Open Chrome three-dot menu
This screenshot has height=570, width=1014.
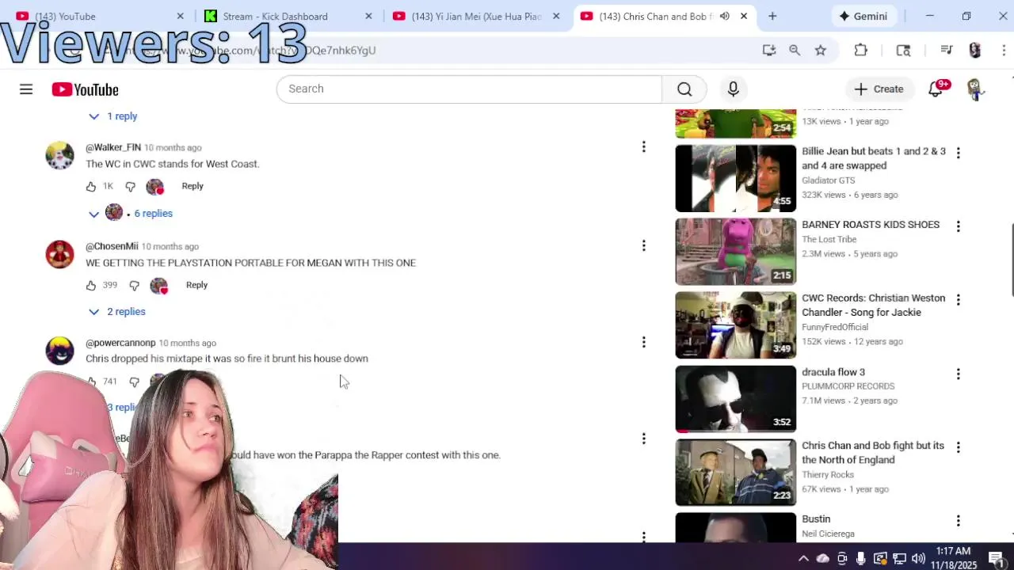1004,50
